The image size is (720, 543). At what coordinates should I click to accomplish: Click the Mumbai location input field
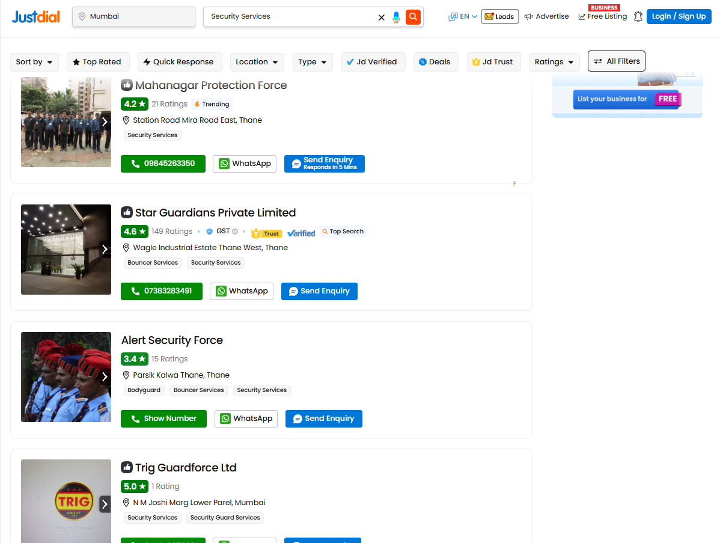coord(134,17)
